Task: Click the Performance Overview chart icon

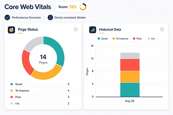Action: (x=7, y=18)
